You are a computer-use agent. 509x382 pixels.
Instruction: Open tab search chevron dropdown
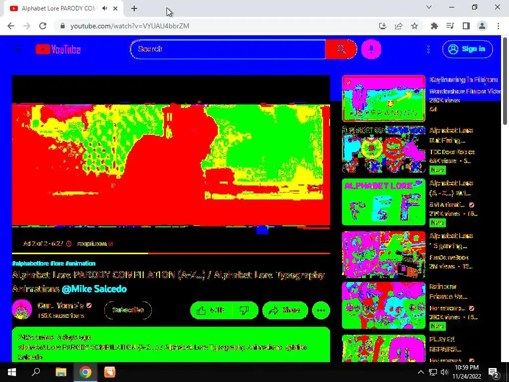[429, 7]
